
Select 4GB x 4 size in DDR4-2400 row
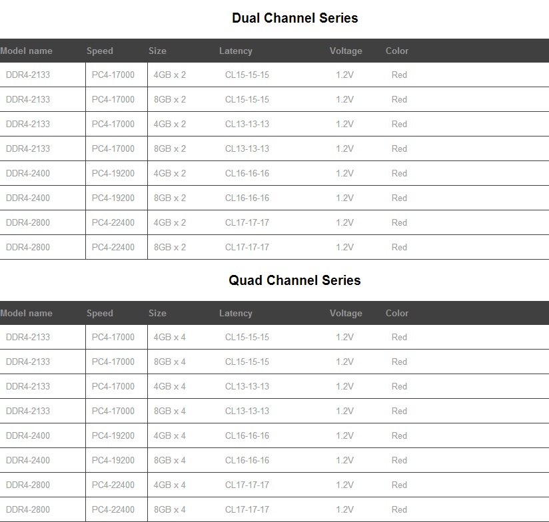coord(170,435)
